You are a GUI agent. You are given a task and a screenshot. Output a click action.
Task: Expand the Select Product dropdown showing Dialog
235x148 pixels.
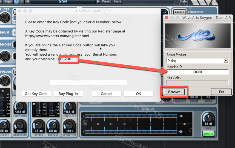click(x=226, y=61)
